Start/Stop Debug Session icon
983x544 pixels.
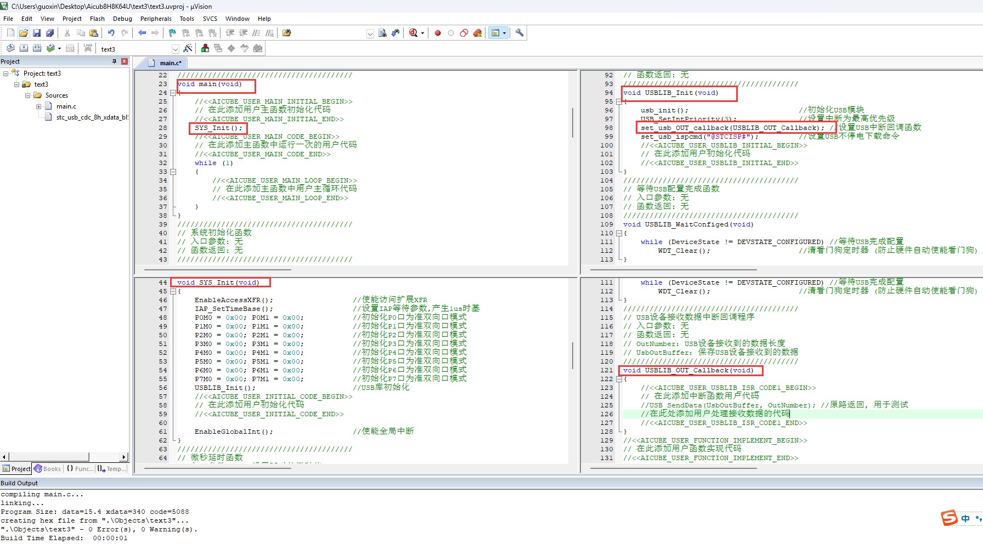[x=414, y=33]
